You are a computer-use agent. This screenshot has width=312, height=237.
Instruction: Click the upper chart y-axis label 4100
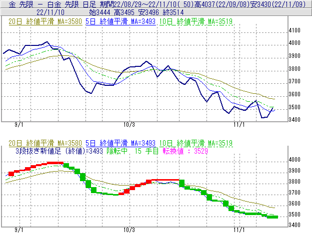point(294,30)
